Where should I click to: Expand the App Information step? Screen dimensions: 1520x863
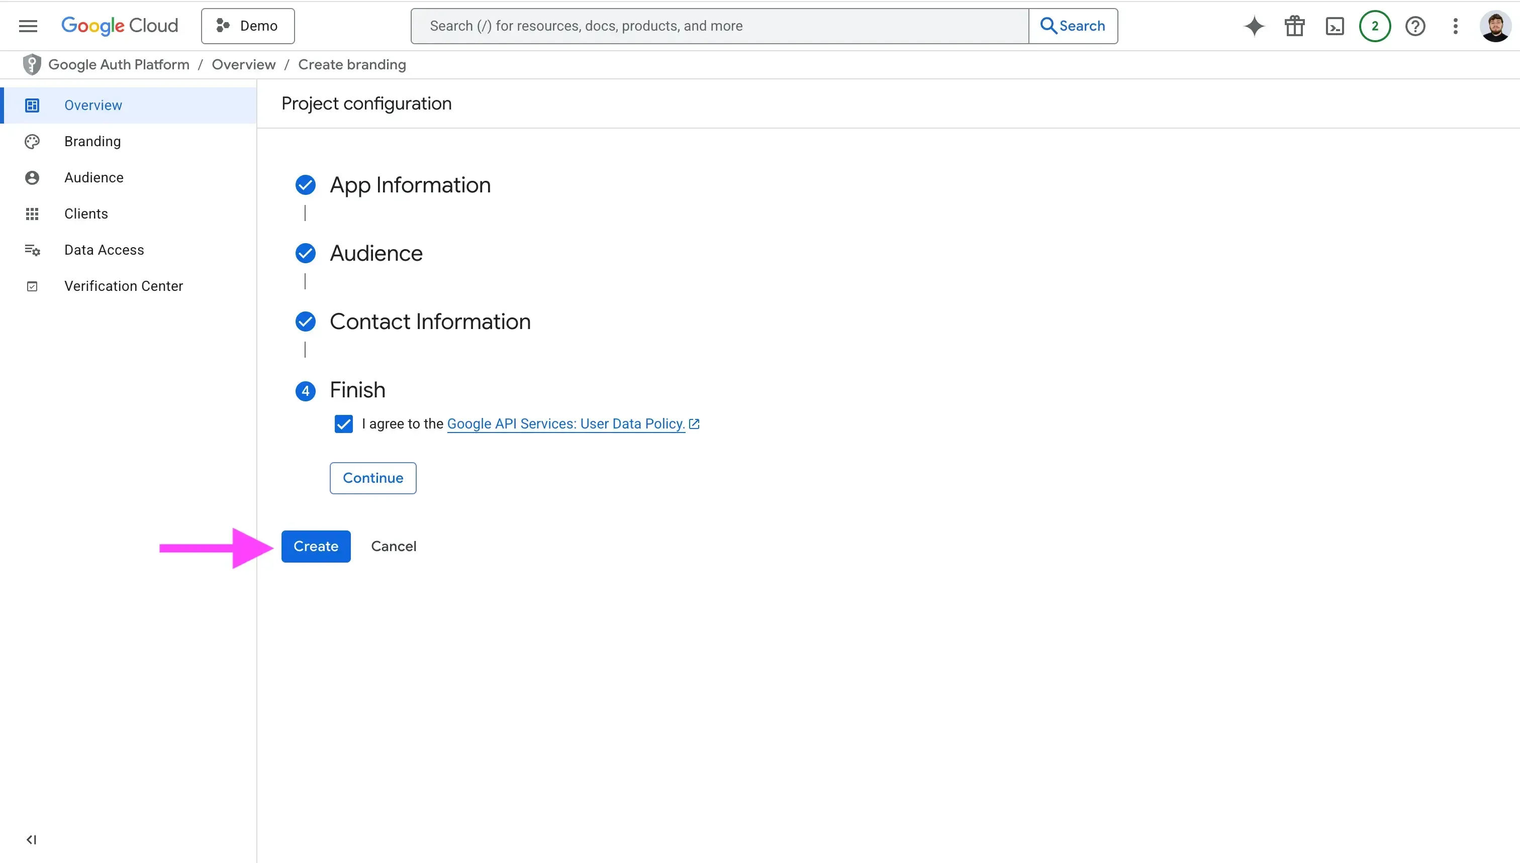coord(410,185)
